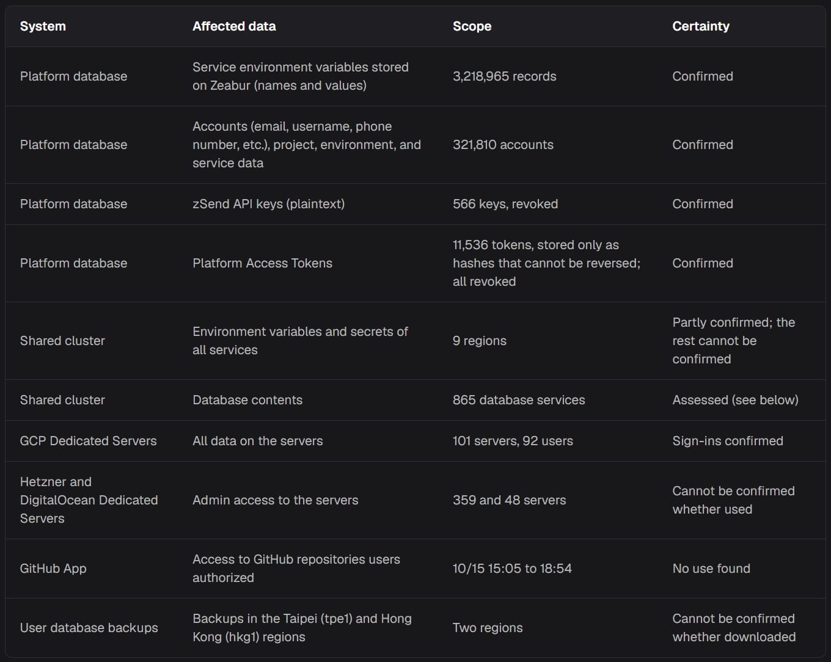Click the 865 database services cell

[x=519, y=400]
